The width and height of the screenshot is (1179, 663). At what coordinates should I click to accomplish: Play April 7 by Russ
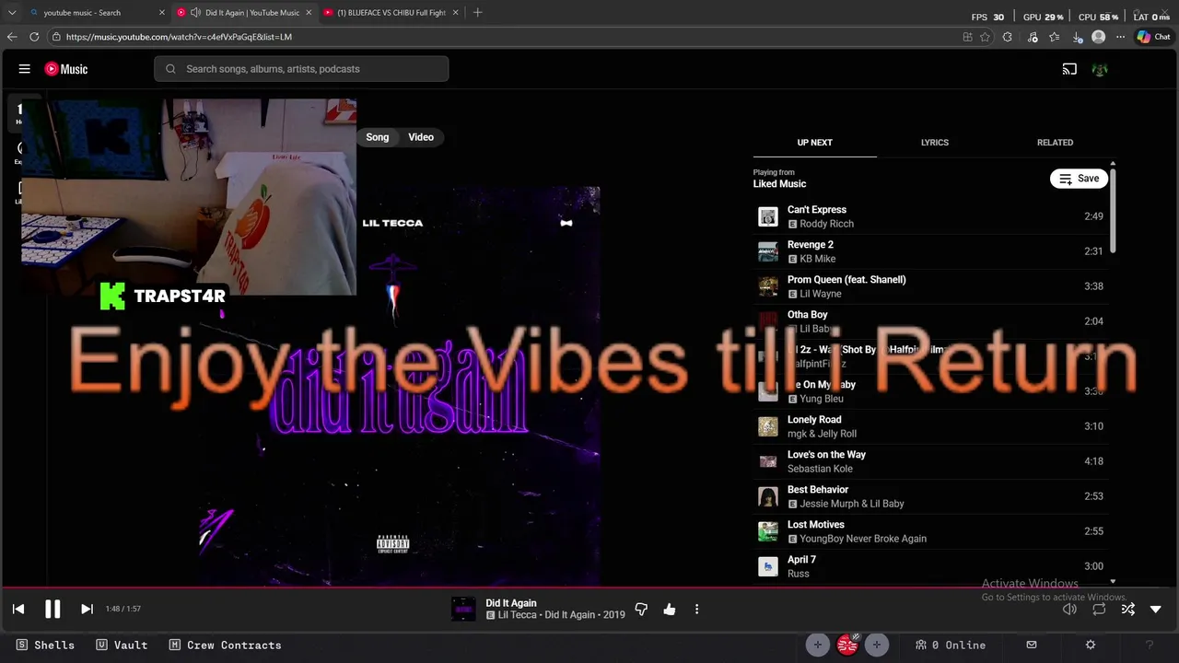(x=930, y=566)
